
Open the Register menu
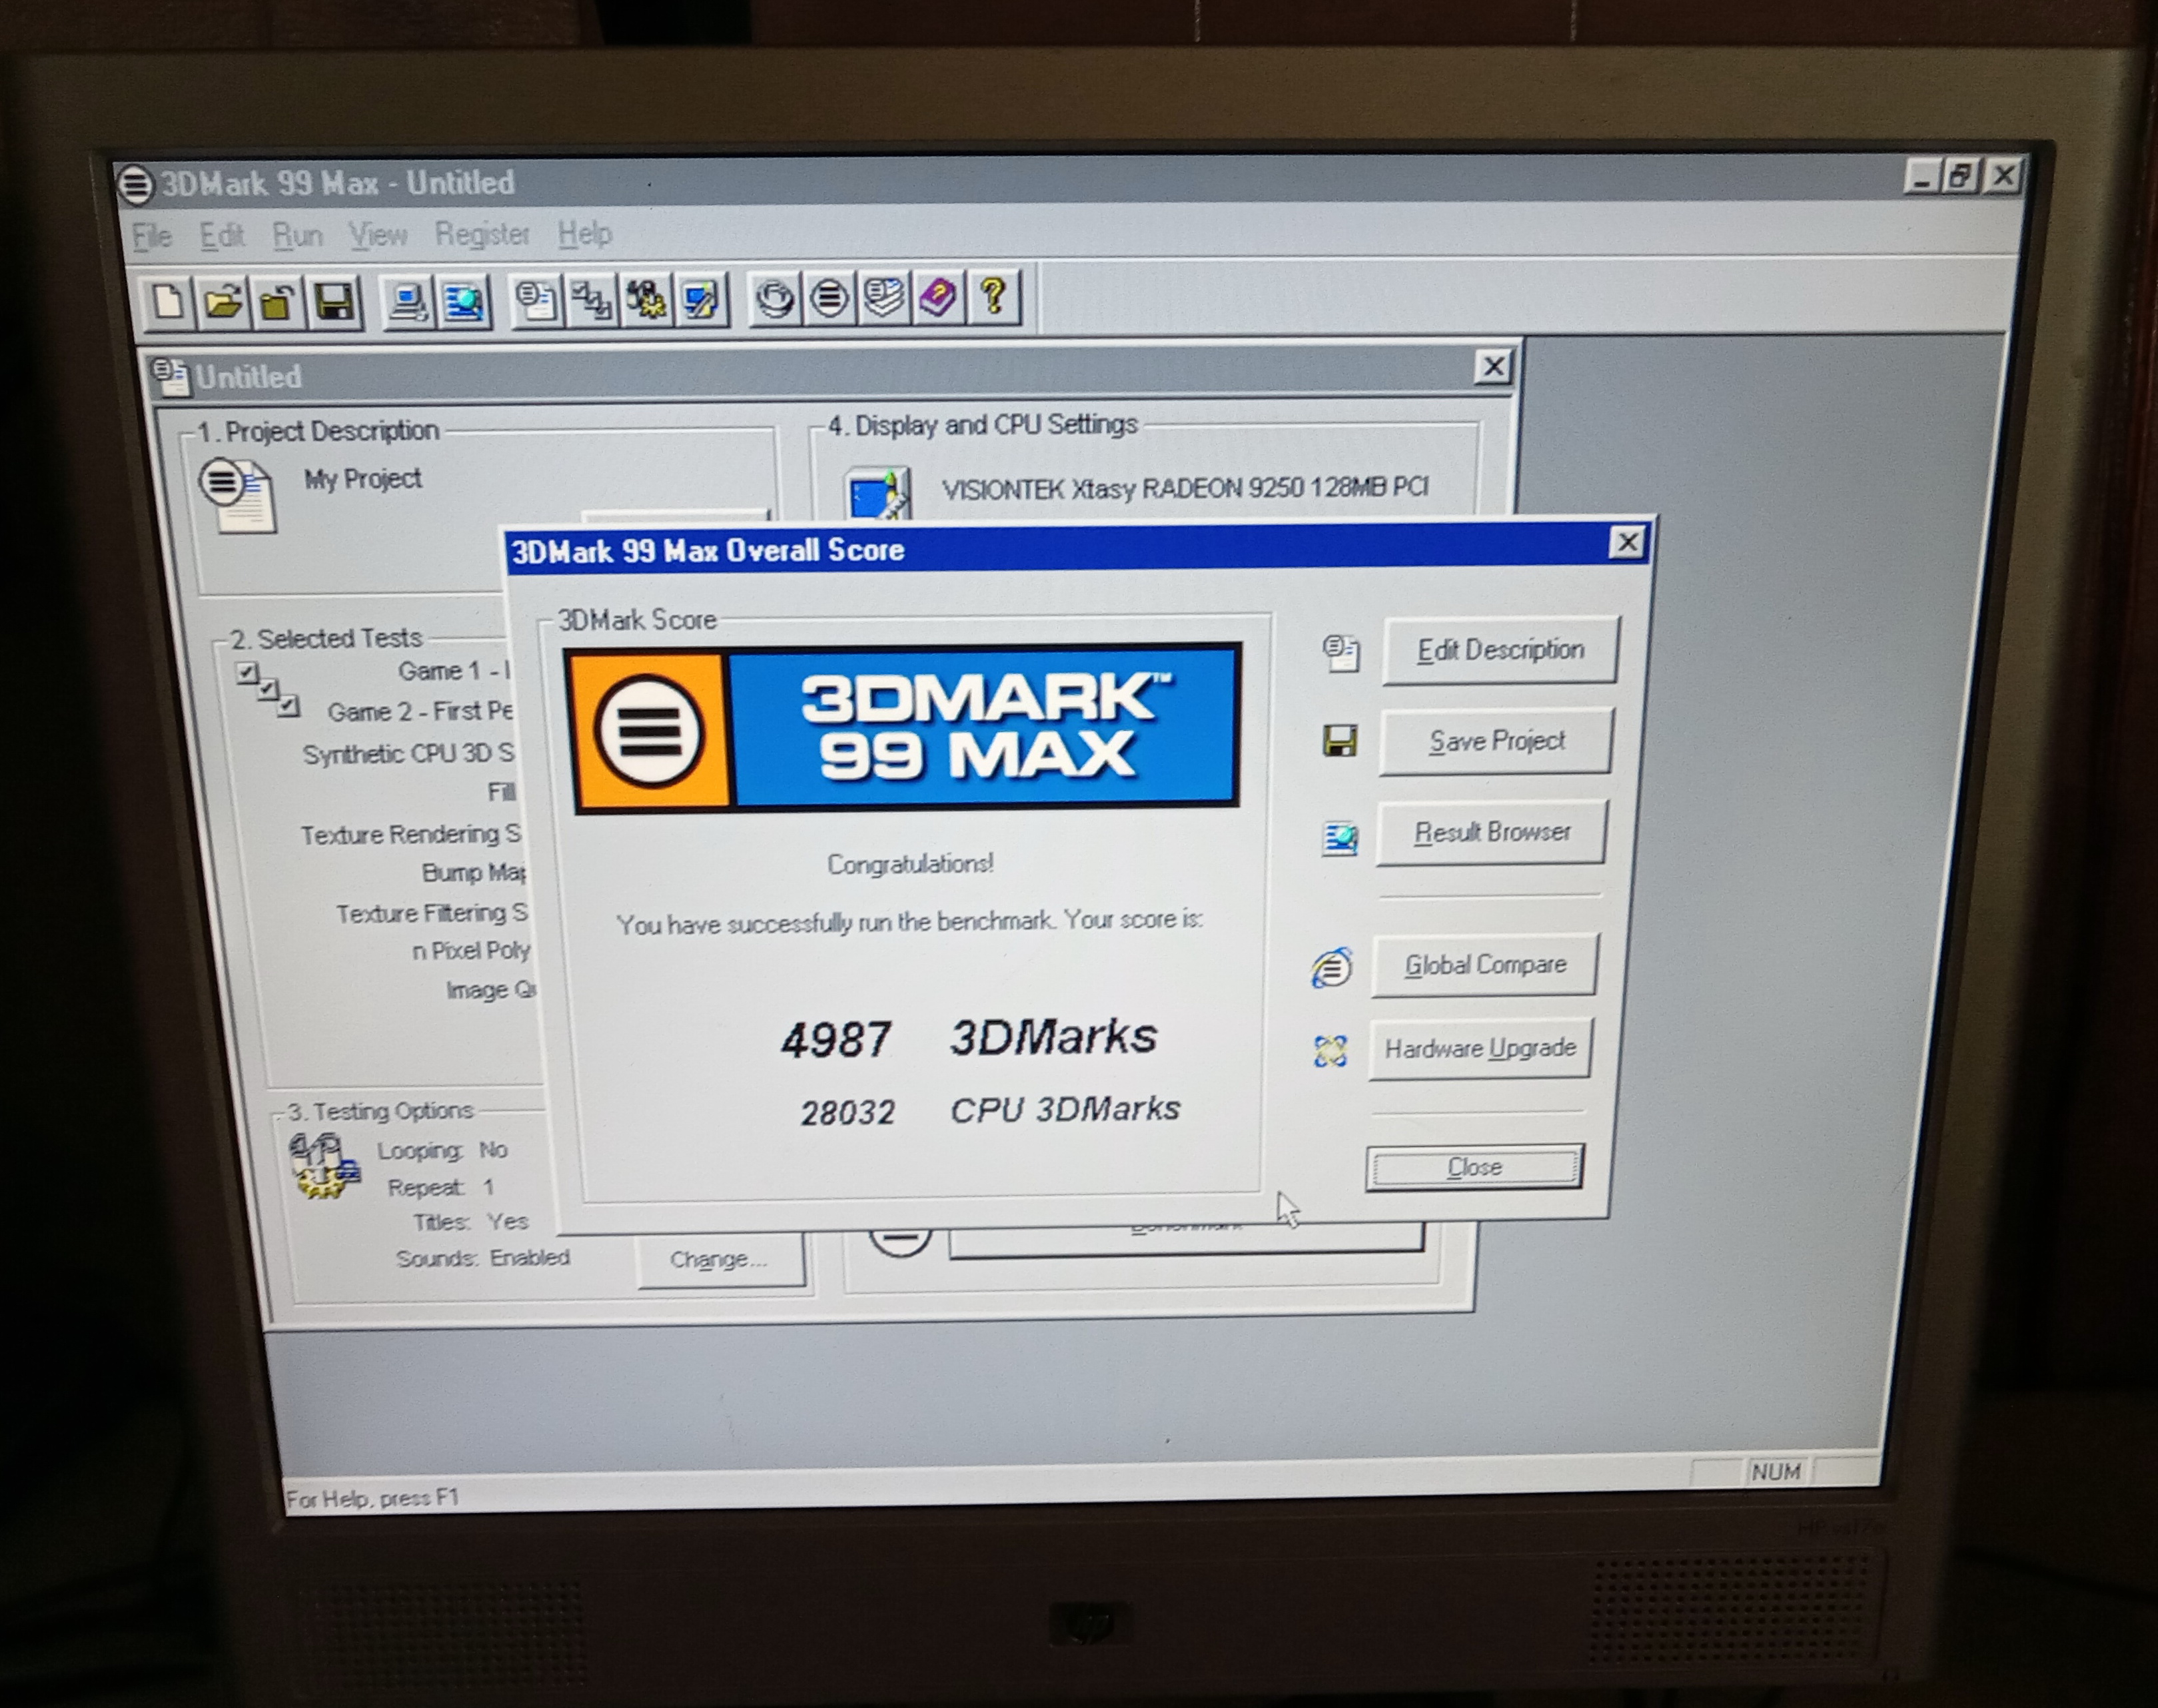(481, 234)
